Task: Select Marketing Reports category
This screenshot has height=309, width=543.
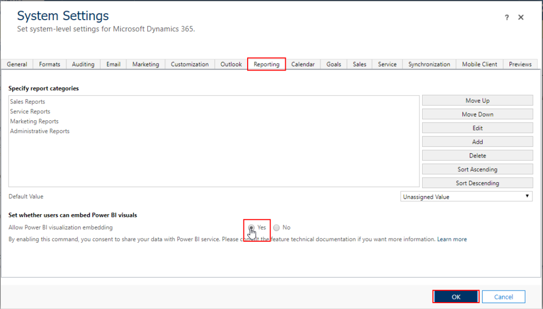Action: (x=34, y=121)
